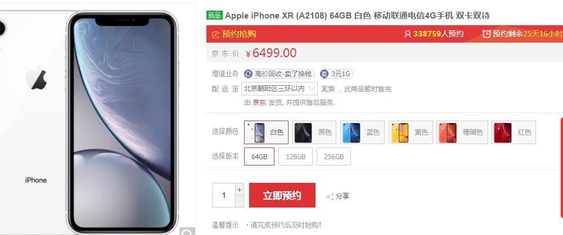Select the 128GB version option
This screenshot has width=563, height=235.
pos(295,156)
